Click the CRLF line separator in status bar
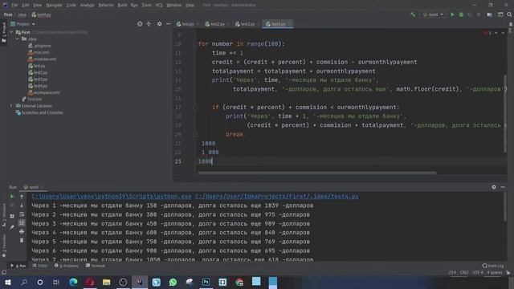Viewport: 514px width, 289px height. [464, 272]
